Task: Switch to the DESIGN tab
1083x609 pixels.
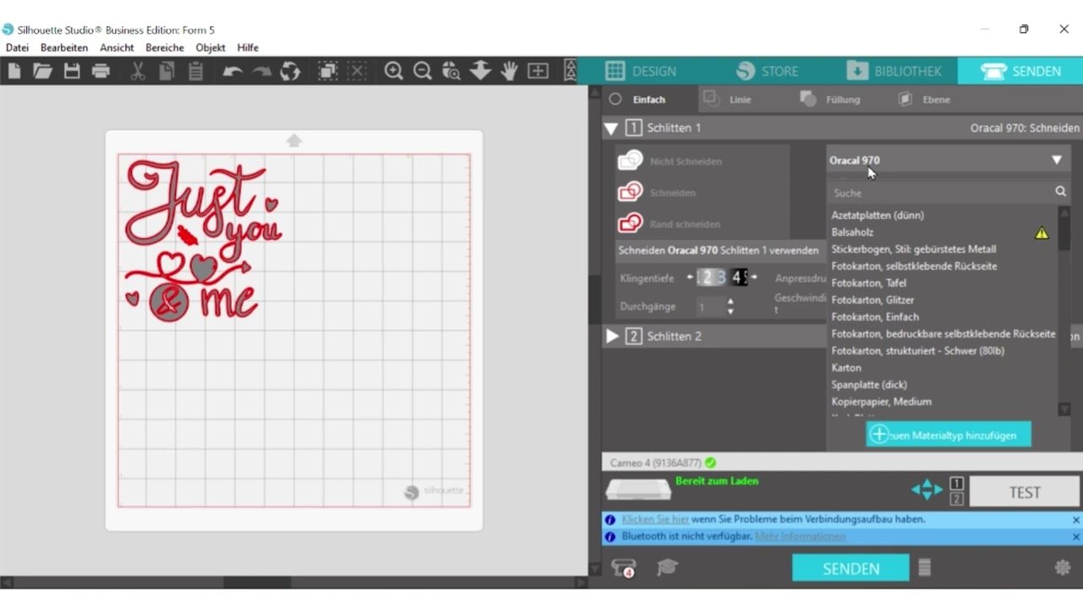Action: click(640, 71)
